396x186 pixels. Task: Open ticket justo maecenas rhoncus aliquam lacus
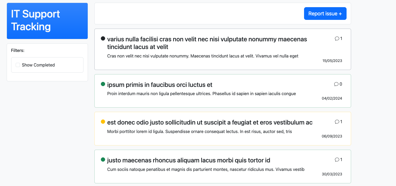click(x=189, y=160)
